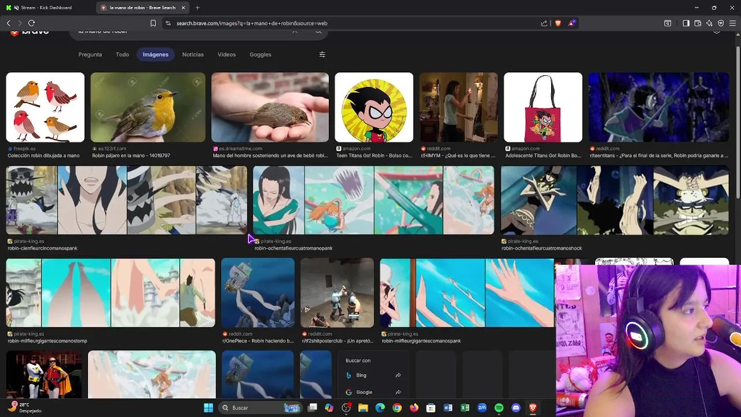This screenshot has width=741, height=417.
Task: Bookmark this page
Action: 153,23
